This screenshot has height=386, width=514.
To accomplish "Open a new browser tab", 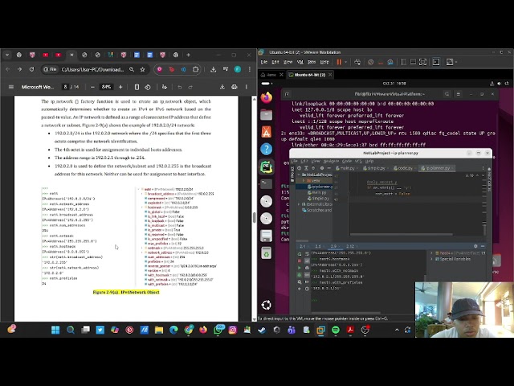I will pyautogui.click(x=188, y=55).
